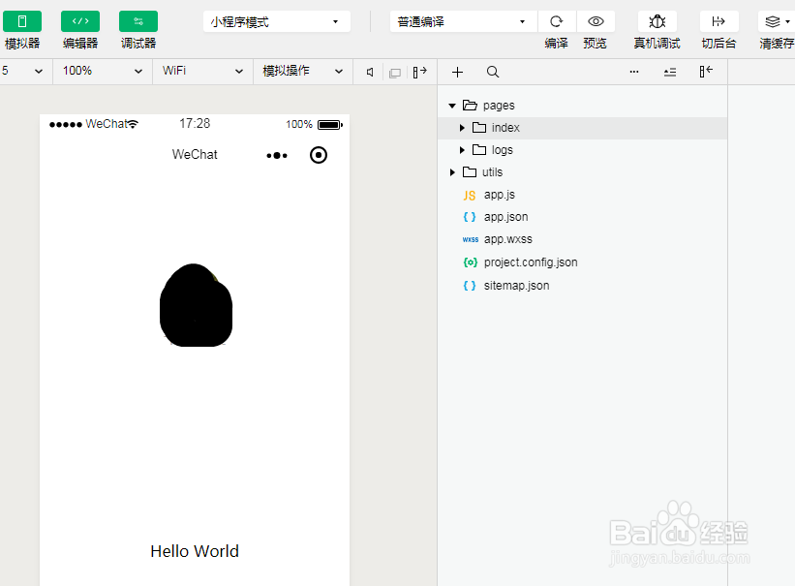
Task: Select the index folder
Action: [583, 128]
